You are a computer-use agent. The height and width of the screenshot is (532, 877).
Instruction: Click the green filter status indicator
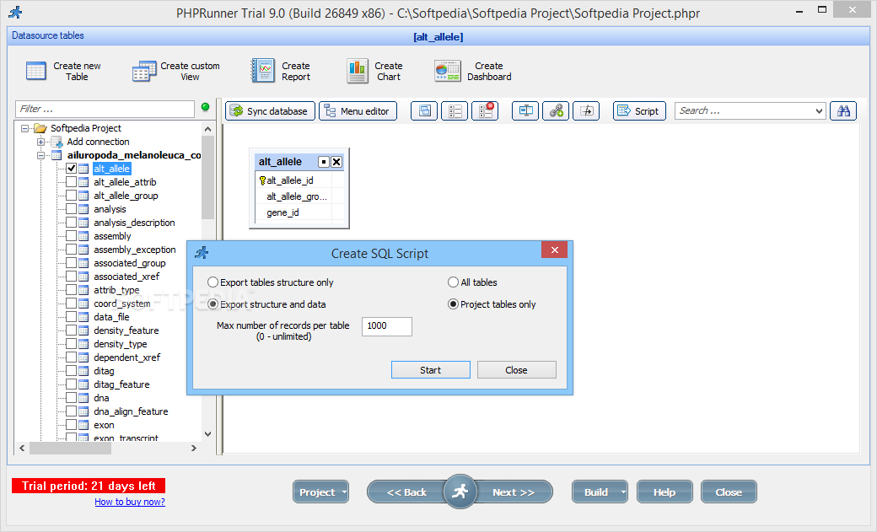point(205,107)
